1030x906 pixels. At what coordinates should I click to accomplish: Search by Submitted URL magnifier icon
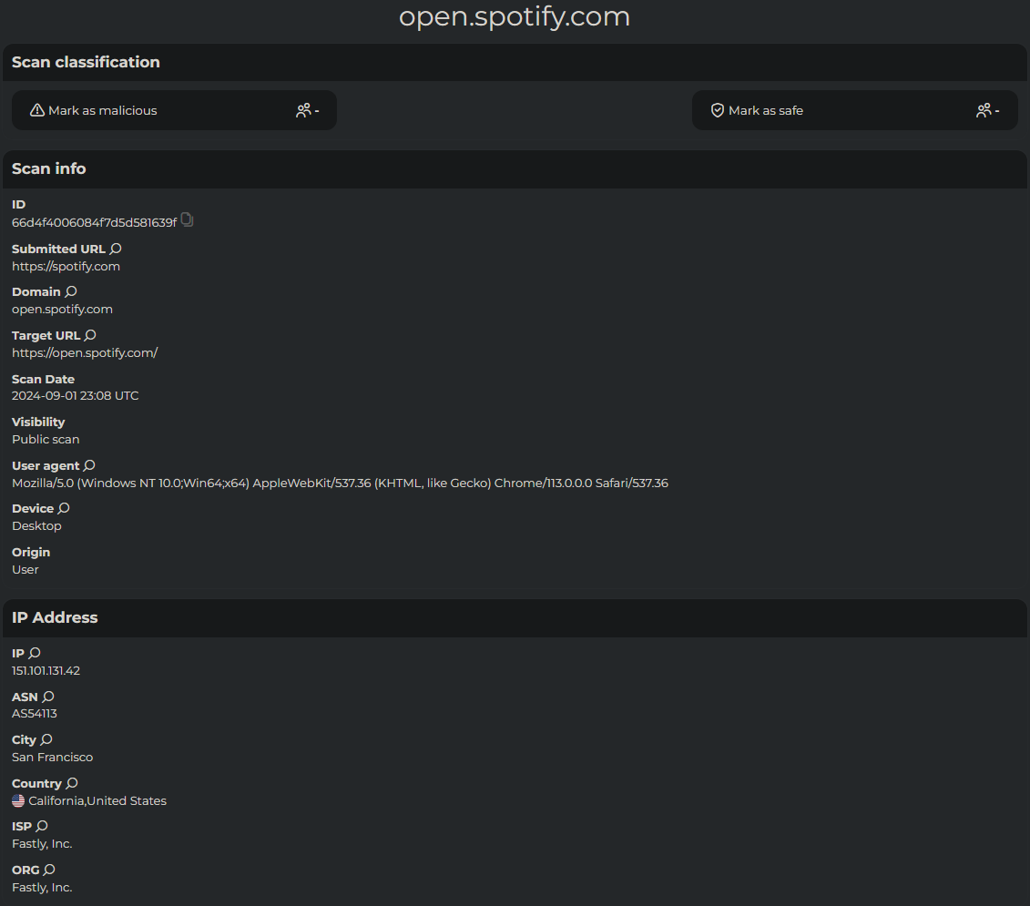click(116, 249)
